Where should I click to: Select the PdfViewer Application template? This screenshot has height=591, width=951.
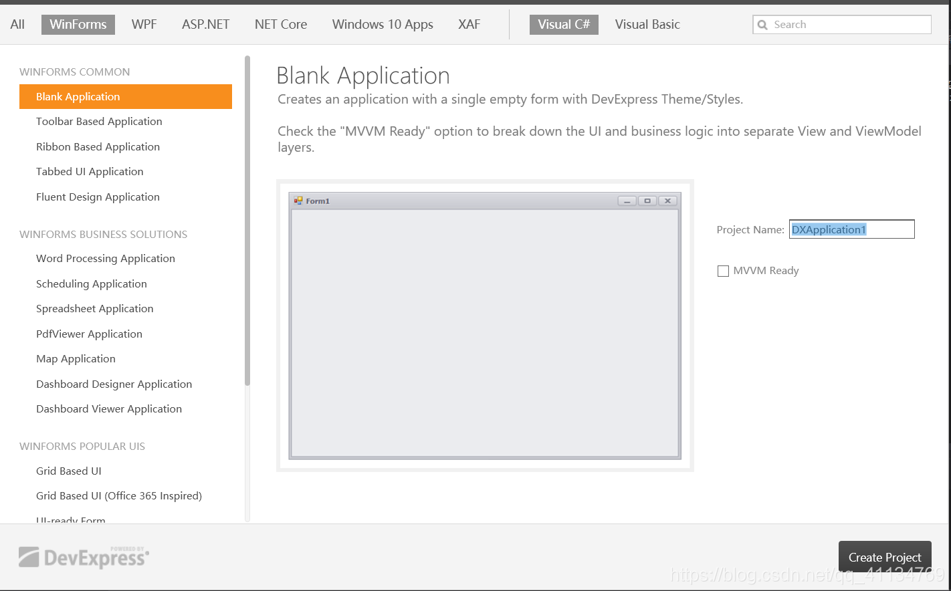pyautogui.click(x=89, y=334)
